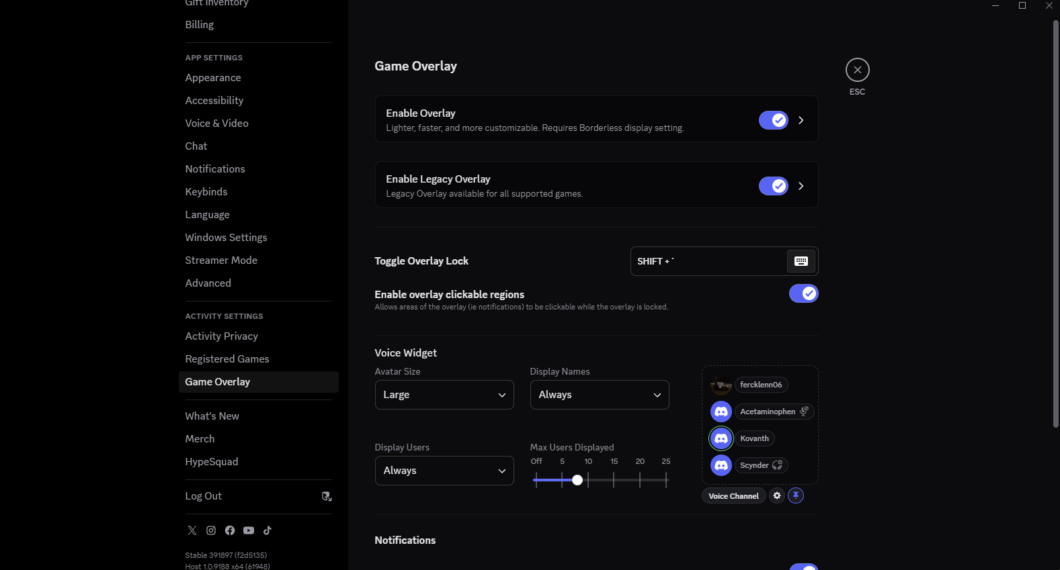The image size is (1060, 570).
Task: Expand the Display Users dropdown
Action: pos(444,471)
